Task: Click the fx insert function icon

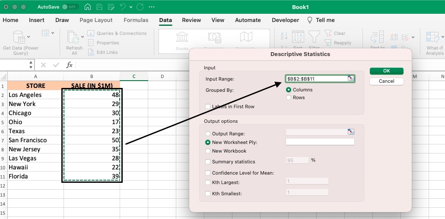Action: [70, 65]
